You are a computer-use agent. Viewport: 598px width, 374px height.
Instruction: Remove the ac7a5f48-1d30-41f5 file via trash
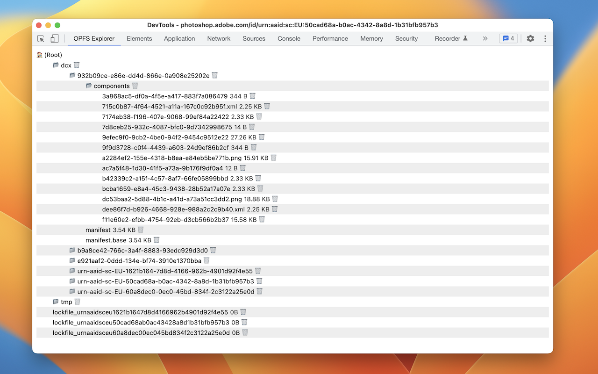pos(243,168)
